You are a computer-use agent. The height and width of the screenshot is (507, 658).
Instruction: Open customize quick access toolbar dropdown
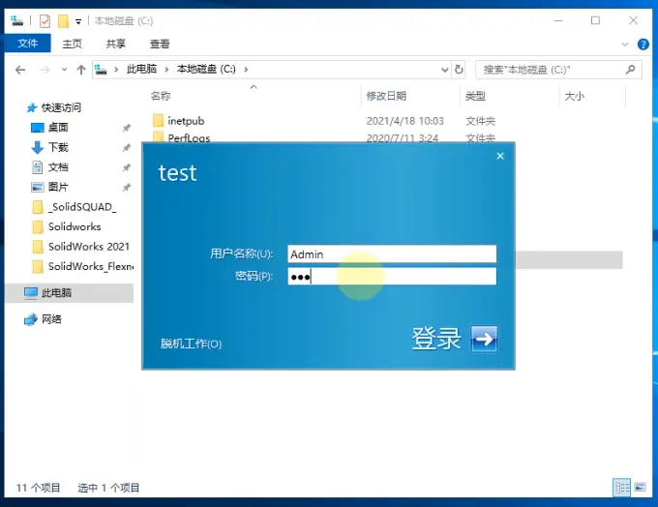[78, 21]
